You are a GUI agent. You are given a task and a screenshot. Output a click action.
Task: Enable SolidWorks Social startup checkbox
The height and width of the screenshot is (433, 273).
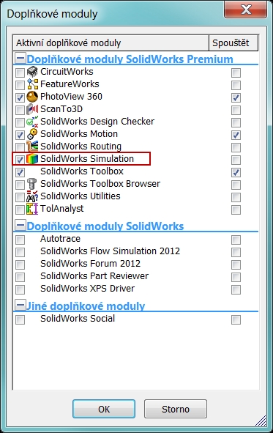236,319
